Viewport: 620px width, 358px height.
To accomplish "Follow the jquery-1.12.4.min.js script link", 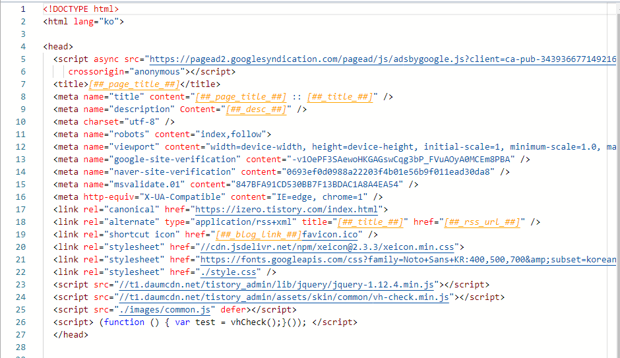I will [x=276, y=285].
